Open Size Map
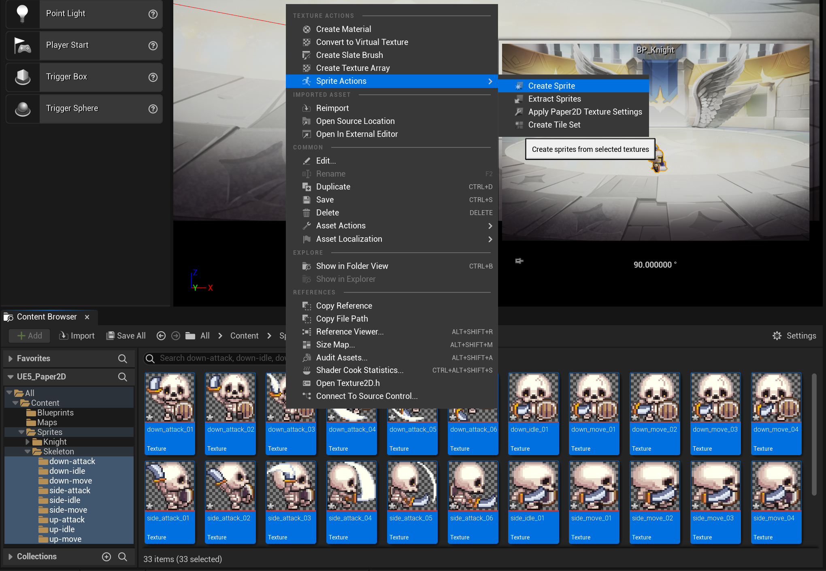 pos(392,345)
